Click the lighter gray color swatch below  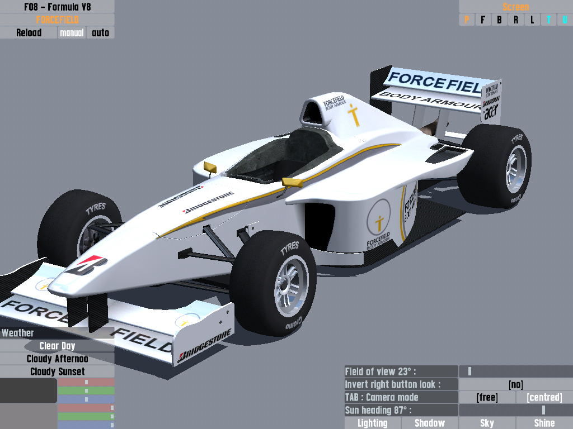(x=29, y=416)
